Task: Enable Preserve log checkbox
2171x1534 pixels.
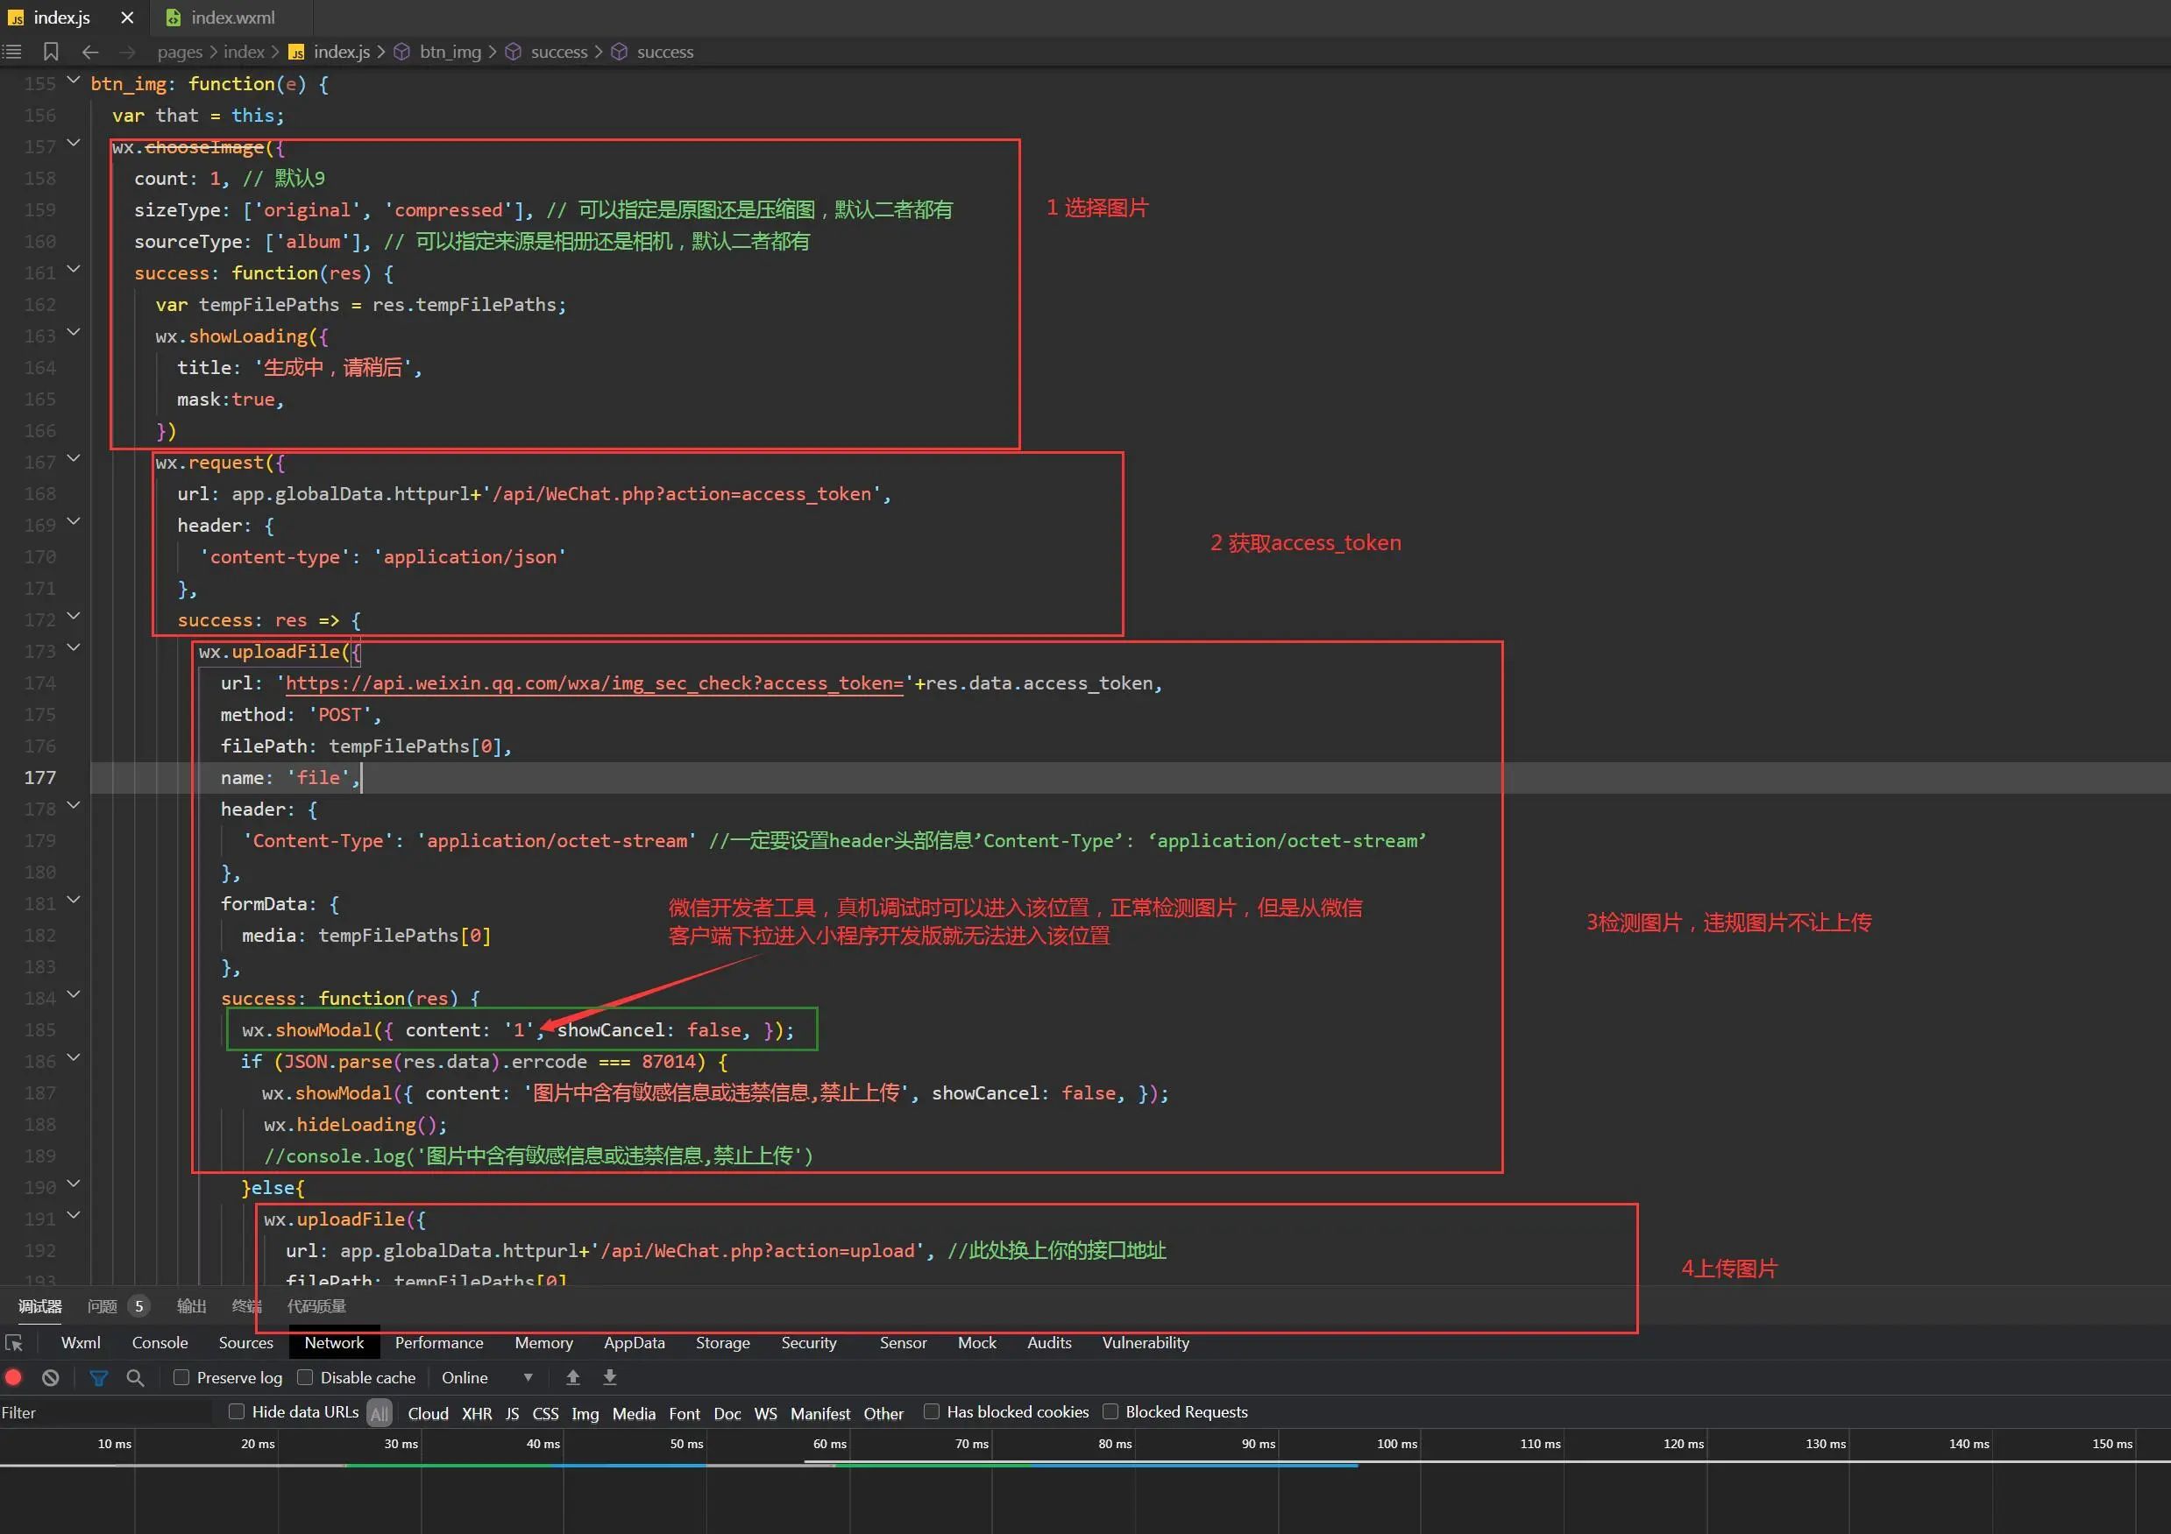Action: [181, 1377]
